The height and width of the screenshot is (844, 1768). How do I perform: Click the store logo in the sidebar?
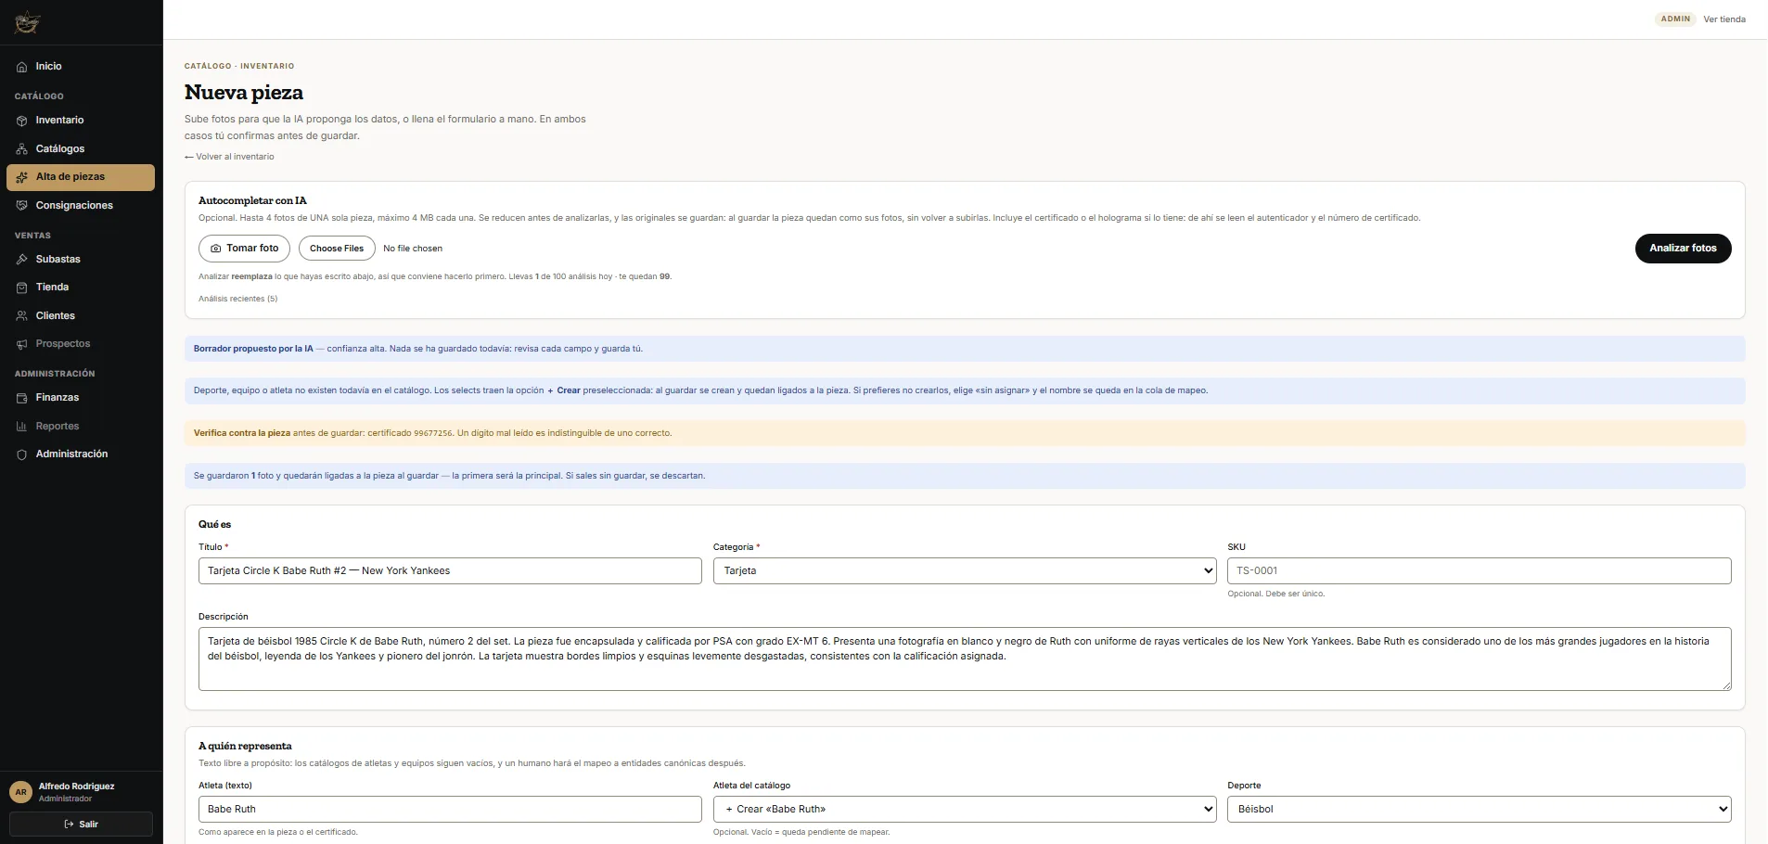[x=28, y=22]
